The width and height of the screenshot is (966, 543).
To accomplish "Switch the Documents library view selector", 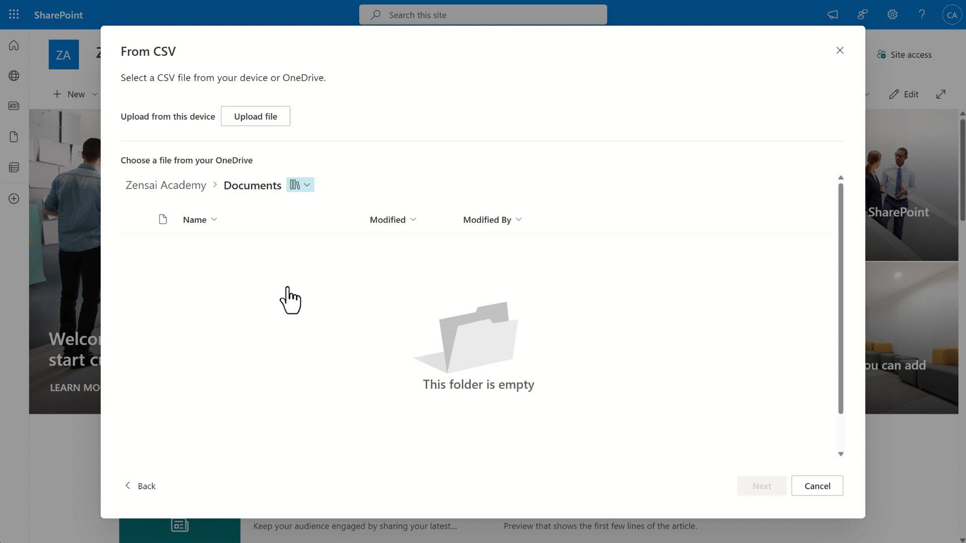I will (300, 185).
